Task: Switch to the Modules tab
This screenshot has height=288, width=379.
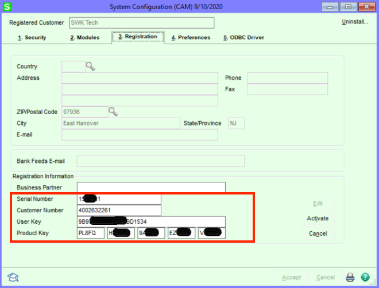Action: [85, 37]
